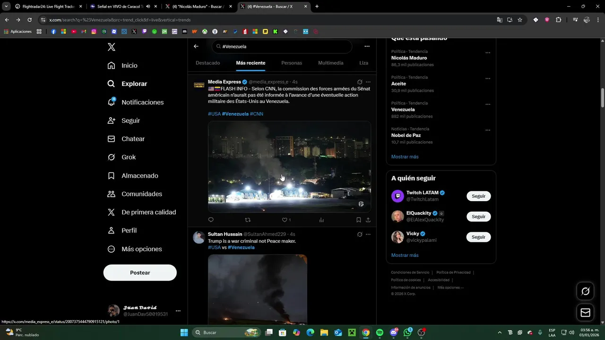This screenshot has height=340, width=605.
Task: Open Spotify from the taskbar
Action: [380, 332]
